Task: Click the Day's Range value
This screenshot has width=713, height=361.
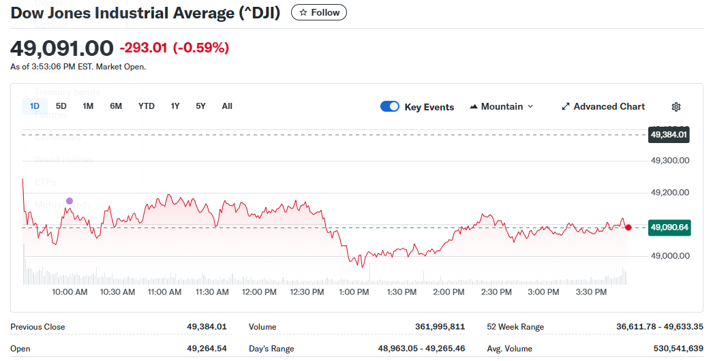Action: (x=421, y=349)
